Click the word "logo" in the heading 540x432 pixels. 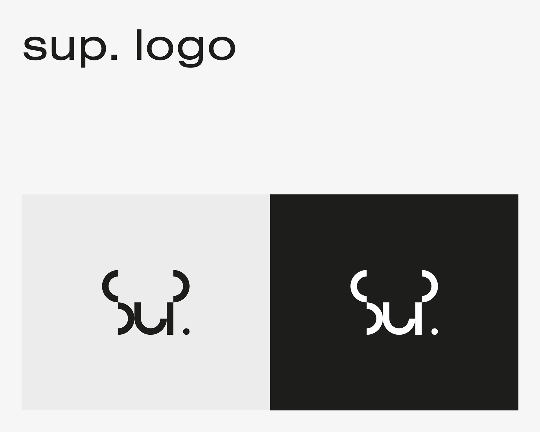(186, 48)
